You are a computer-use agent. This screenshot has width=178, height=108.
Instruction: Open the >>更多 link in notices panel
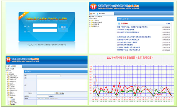[168, 24]
